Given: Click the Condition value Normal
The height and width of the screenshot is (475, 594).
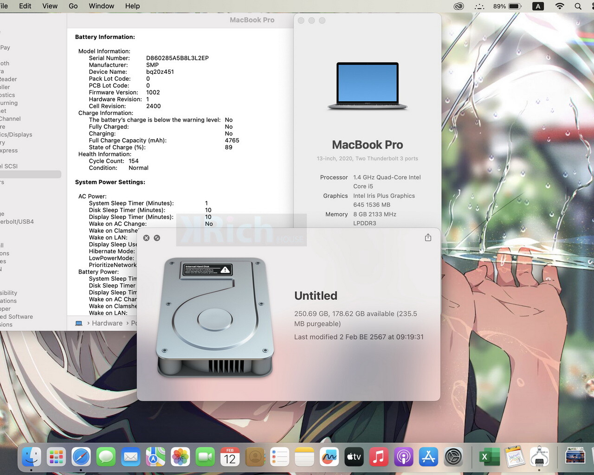Looking at the screenshot, I should pos(138,168).
